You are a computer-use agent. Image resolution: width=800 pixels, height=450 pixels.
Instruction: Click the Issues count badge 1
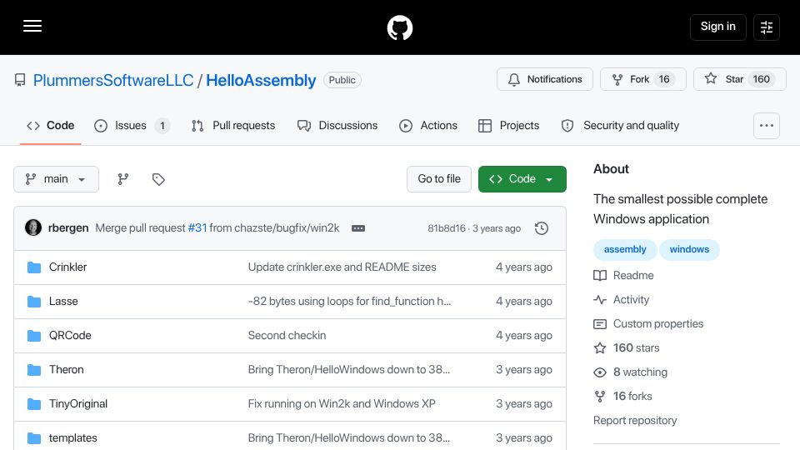click(162, 126)
